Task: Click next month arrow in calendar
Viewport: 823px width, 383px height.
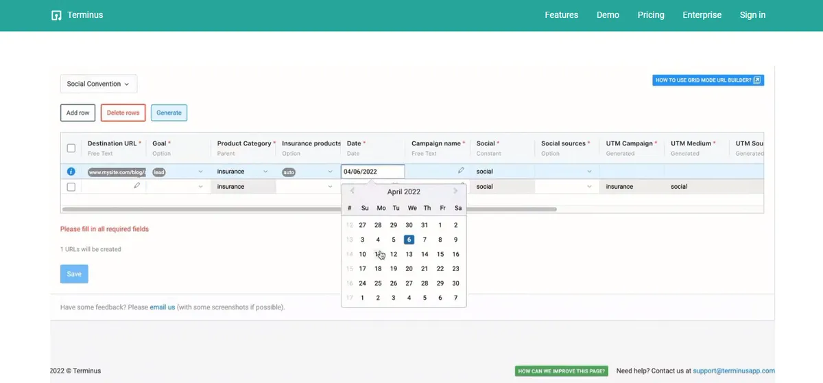Action: tap(455, 191)
